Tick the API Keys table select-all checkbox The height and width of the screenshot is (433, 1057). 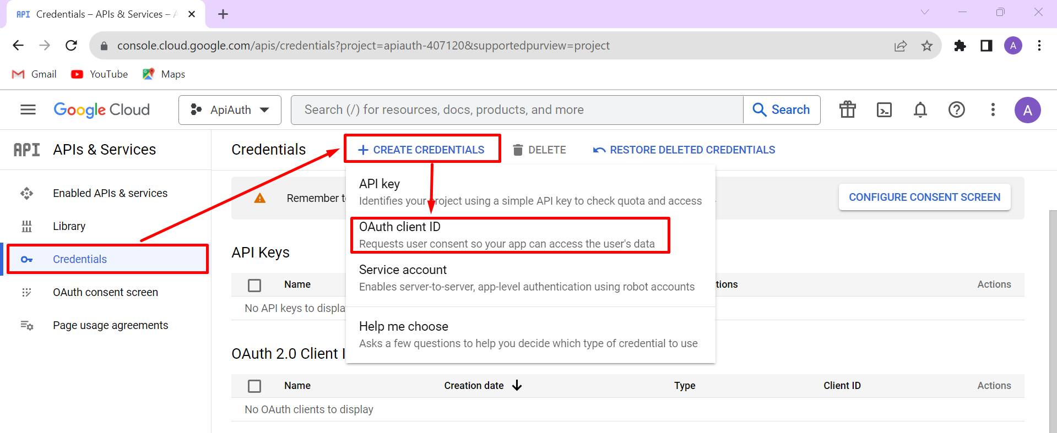[254, 285]
